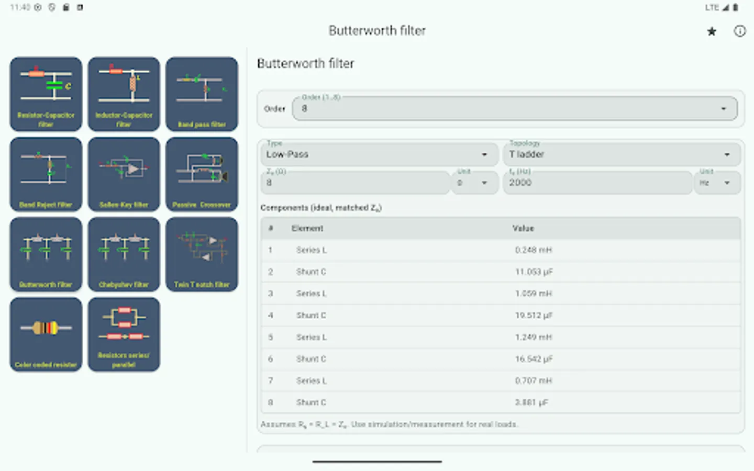Viewport: 754px width, 471px height.
Task: Select the Chebyshev filter calculator
Action: [x=124, y=254]
